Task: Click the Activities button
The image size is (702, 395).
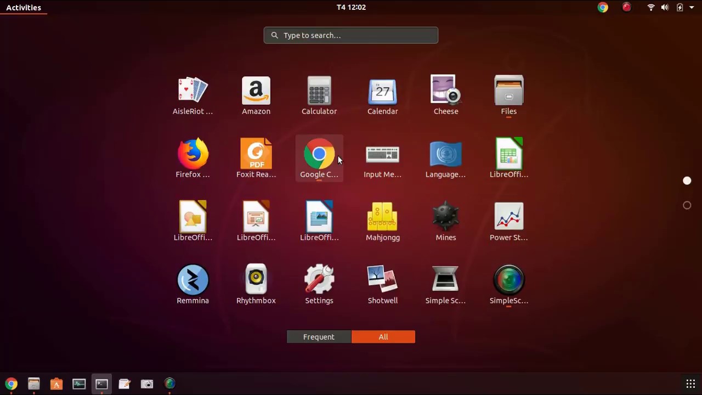Action: click(24, 7)
